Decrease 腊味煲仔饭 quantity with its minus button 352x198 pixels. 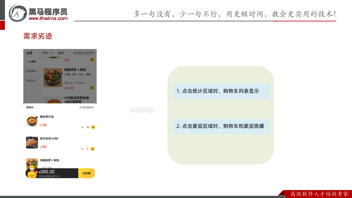coord(82,127)
